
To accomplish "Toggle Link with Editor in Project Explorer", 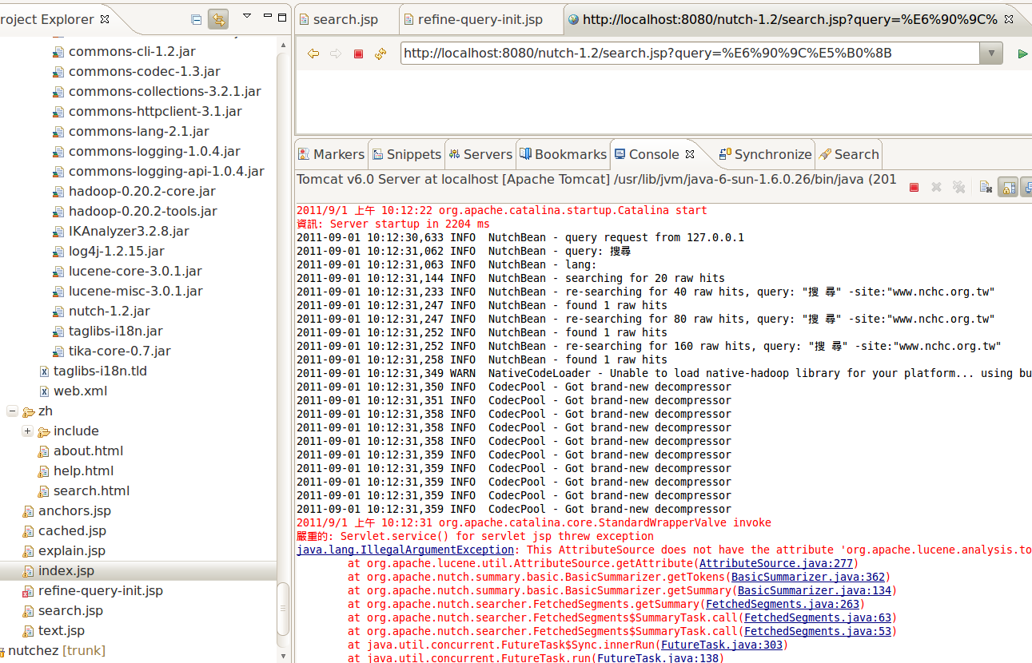I will pyautogui.click(x=217, y=19).
